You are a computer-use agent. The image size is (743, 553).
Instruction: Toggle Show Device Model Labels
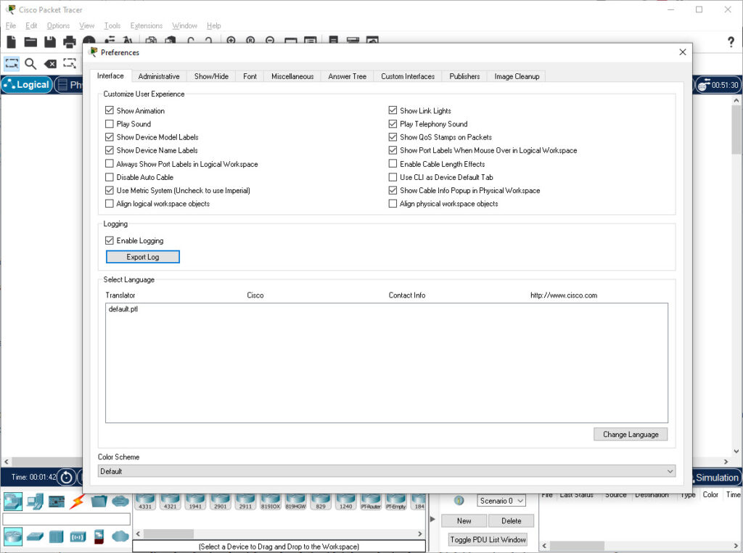coord(110,137)
